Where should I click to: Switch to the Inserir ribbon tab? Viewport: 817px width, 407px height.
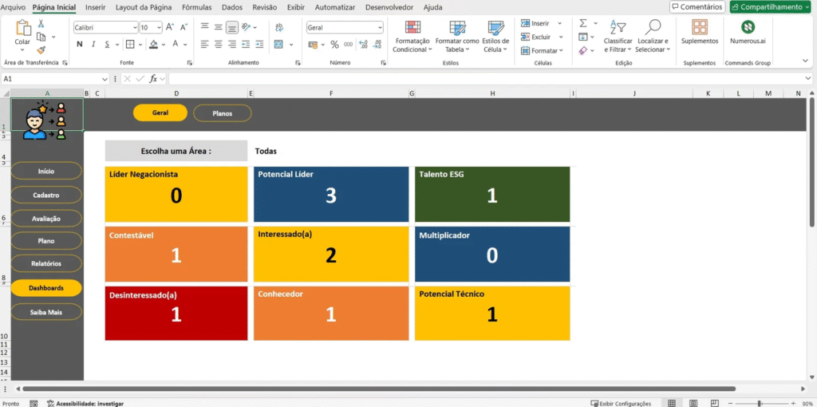click(x=95, y=7)
